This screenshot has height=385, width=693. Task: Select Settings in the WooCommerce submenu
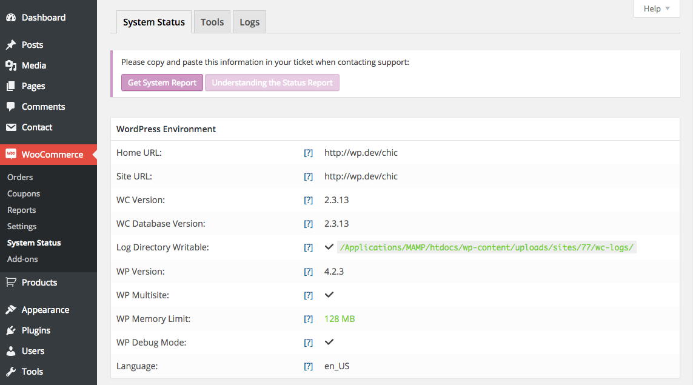(x=21, y=226)
